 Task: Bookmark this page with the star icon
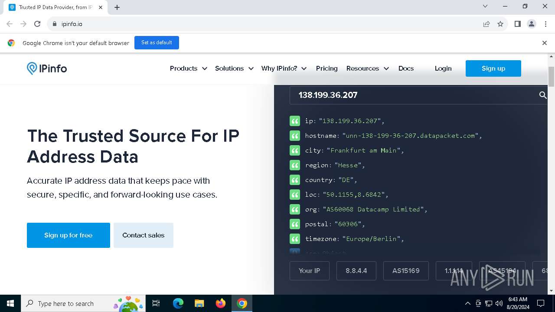[500, 24]
